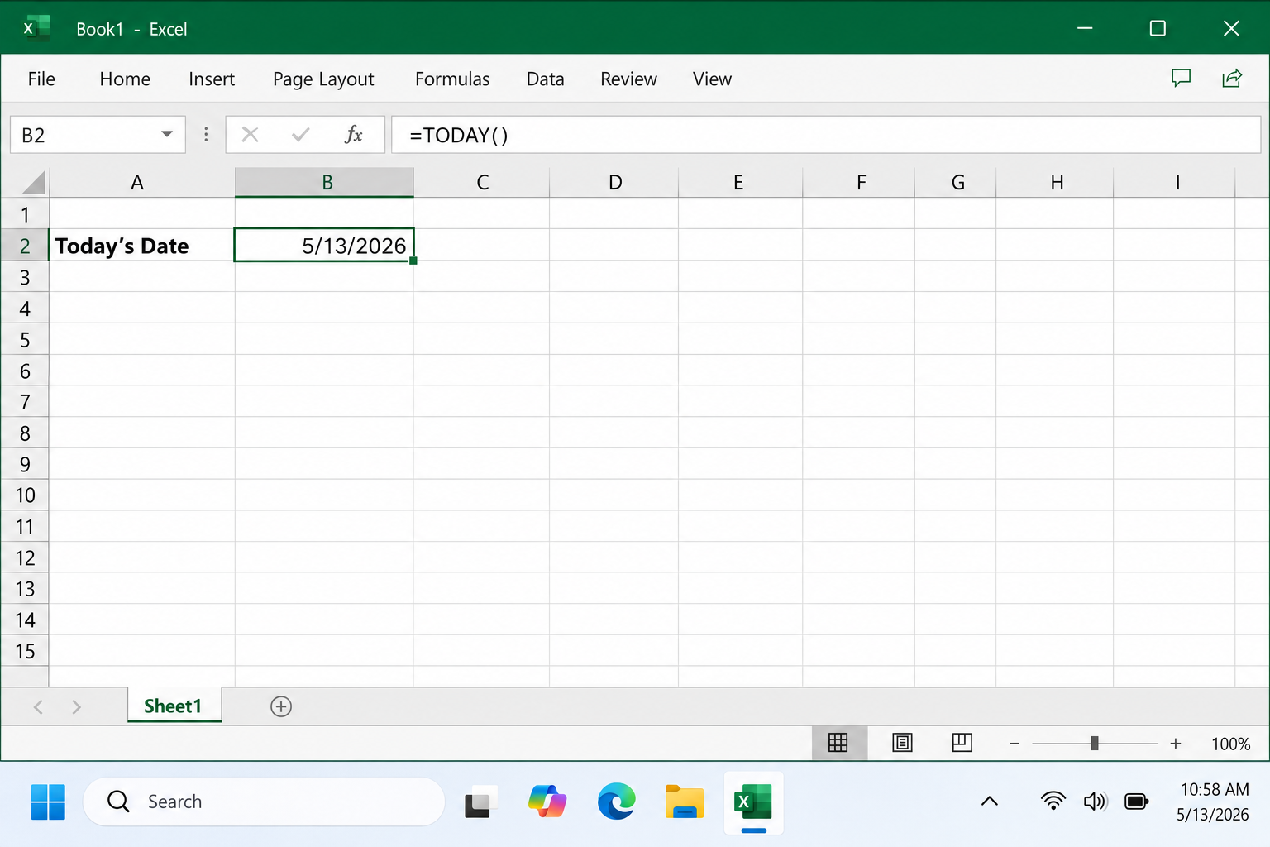Screen dimensions: 1270x847
Task: Select column D header
Action: click(614, 182)
